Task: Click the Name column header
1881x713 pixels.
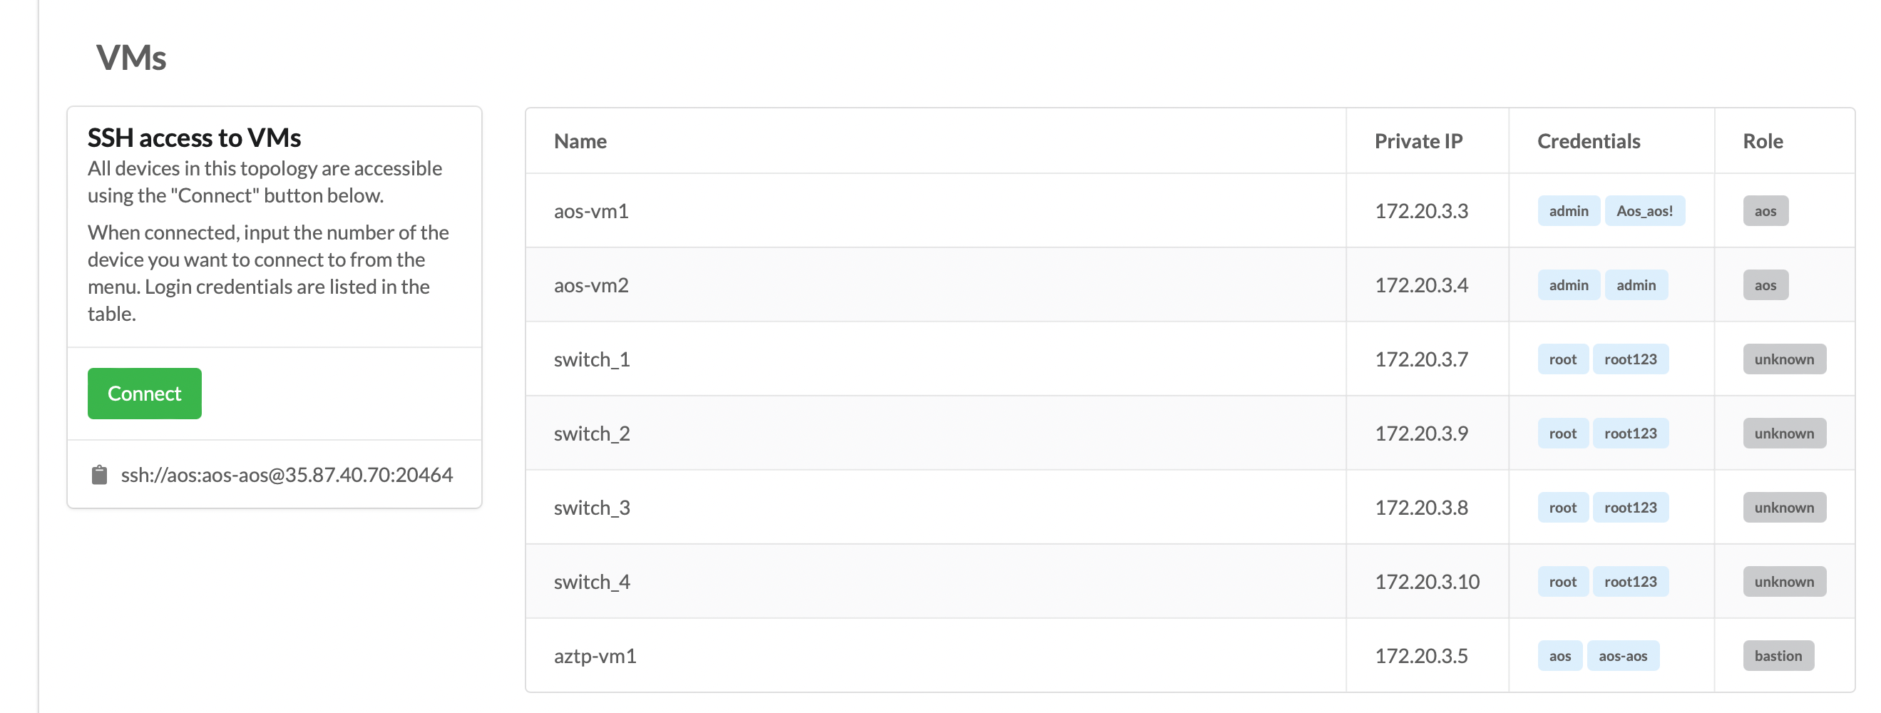Action: click(x=580, y=141)
